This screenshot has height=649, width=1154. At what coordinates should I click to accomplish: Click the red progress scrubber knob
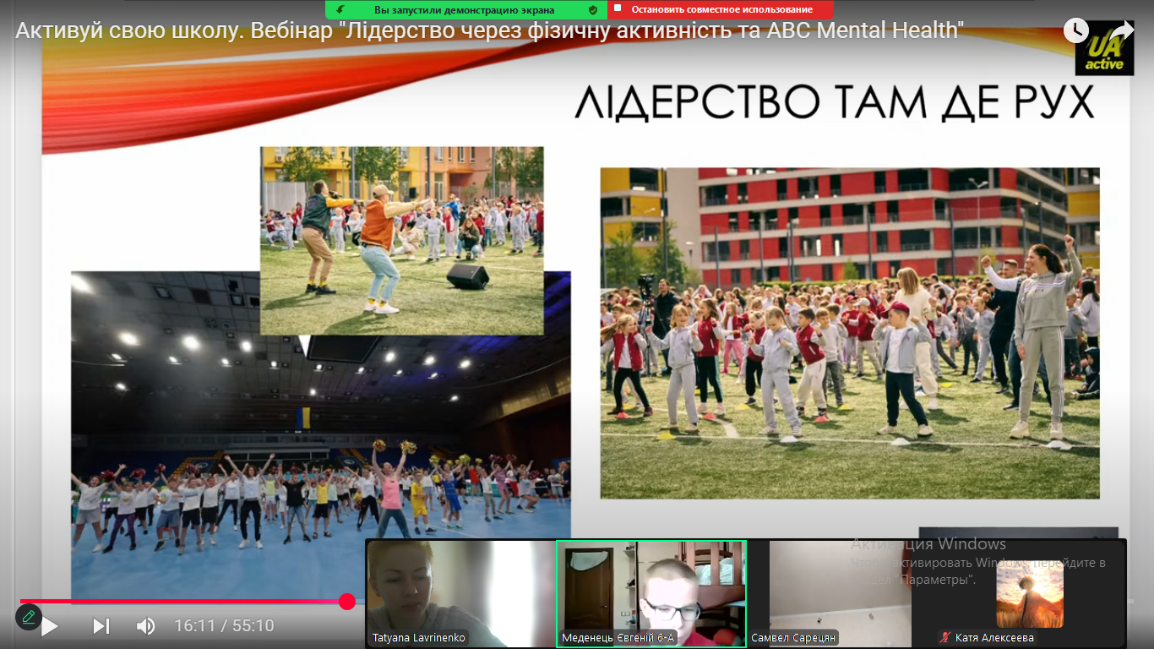[346, 601]
